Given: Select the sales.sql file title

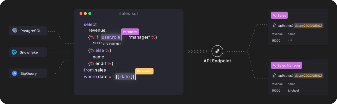Looking at the screenshot, I should [x=128, y=13].
